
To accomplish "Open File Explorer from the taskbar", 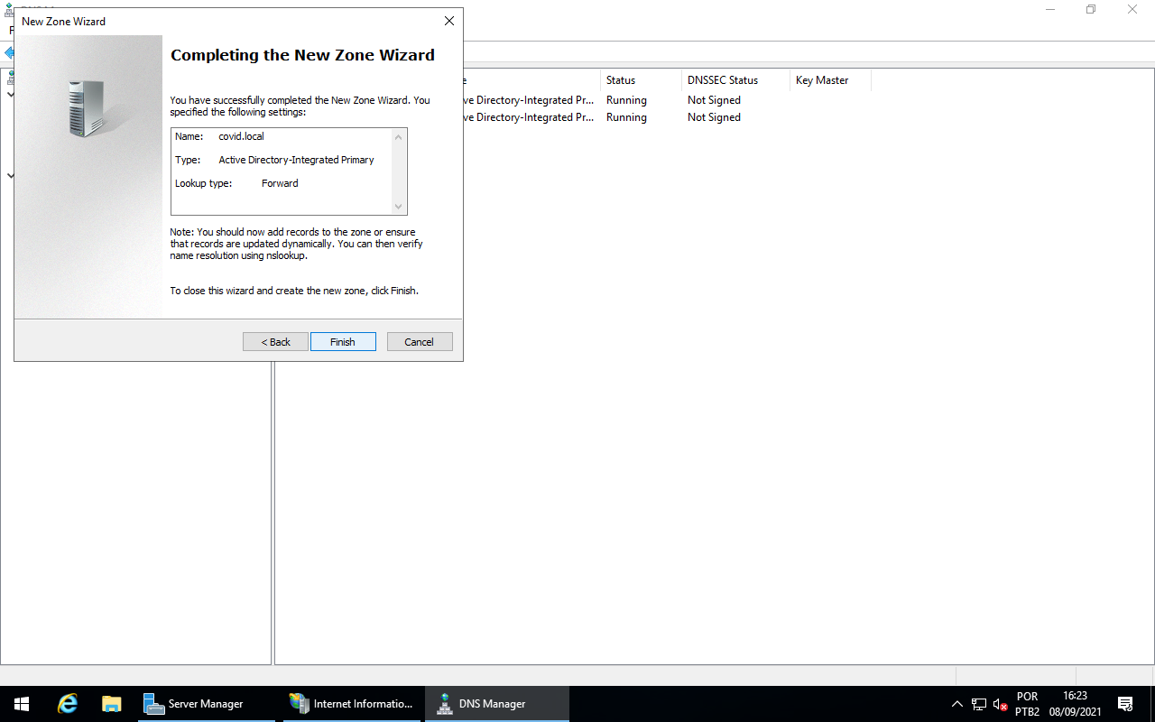I will coord(112,704).
